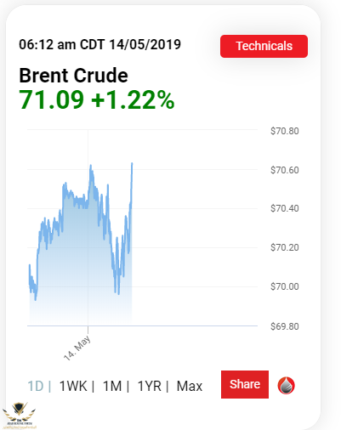341x430 pixels.
Task: Click the red Share button
Action: click(245, 384)
